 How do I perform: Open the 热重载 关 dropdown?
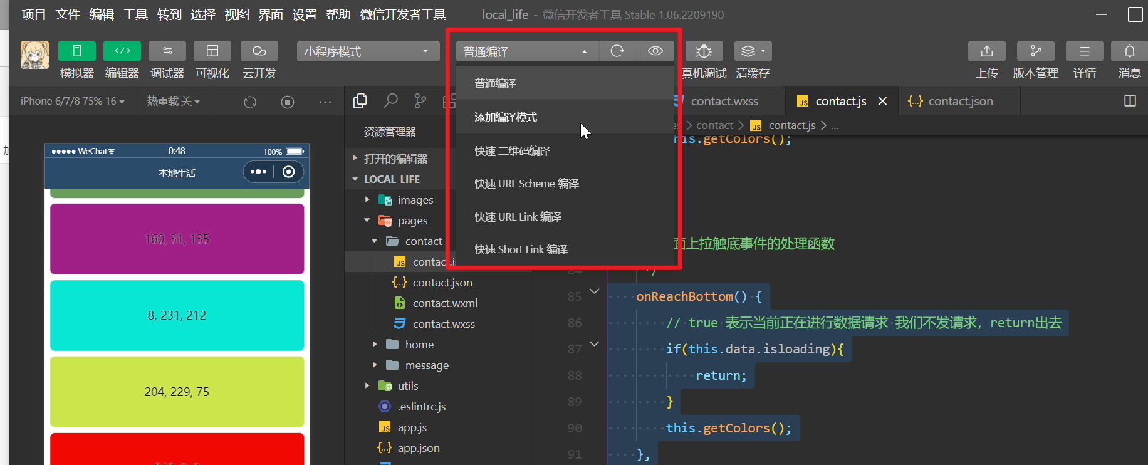pyautogui.click(x=174, y=101)
